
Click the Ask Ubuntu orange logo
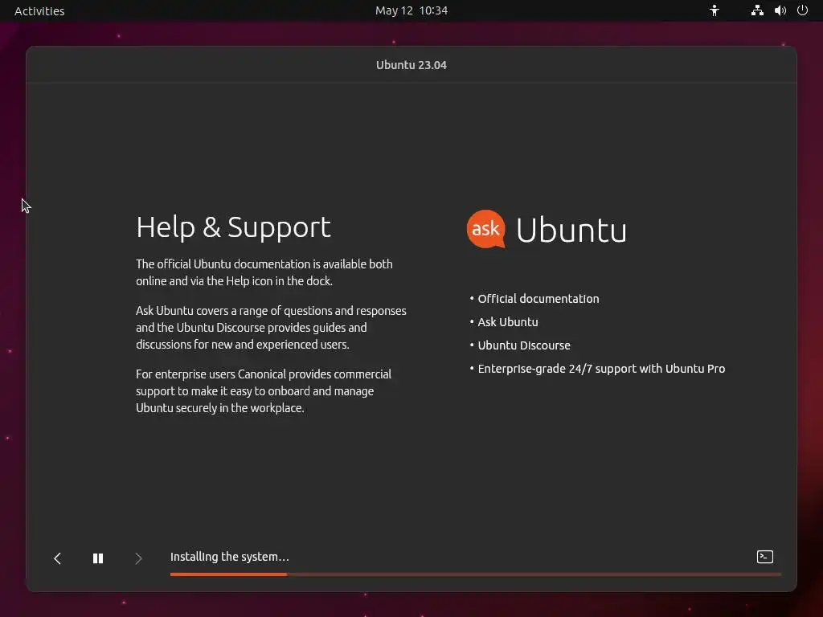click(486, 229)
